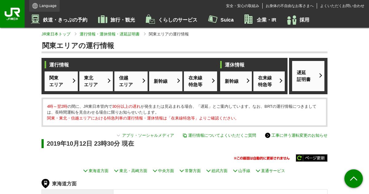Open よくいただくお問い合わせ link

point(342,6)
